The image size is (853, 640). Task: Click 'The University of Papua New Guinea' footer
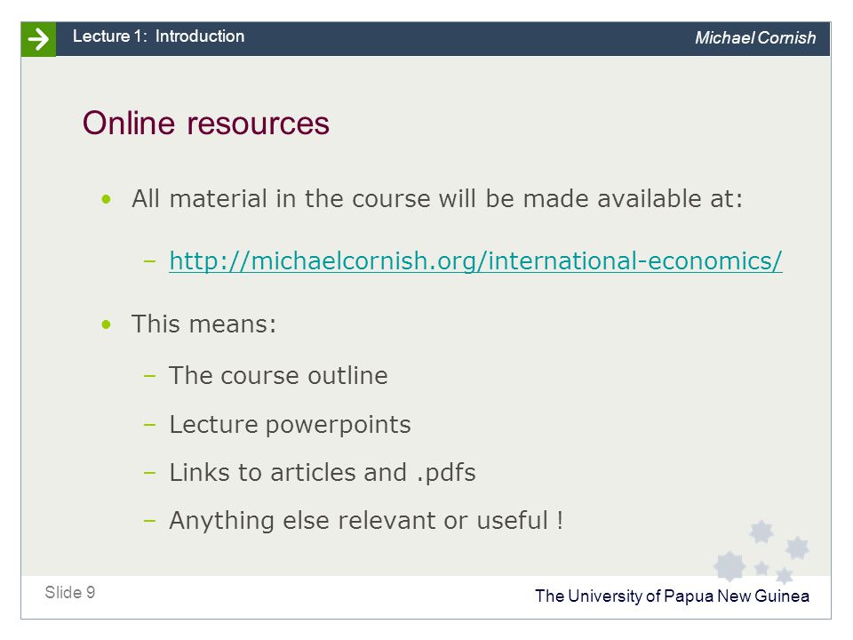pyautogui.click(x=672, y=596)
